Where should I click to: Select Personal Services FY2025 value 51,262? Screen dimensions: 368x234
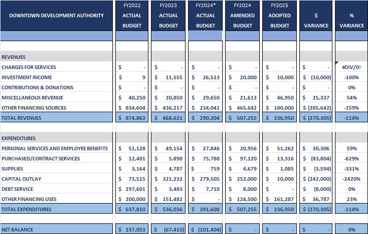pyautogui.click(x=280, y=148)
